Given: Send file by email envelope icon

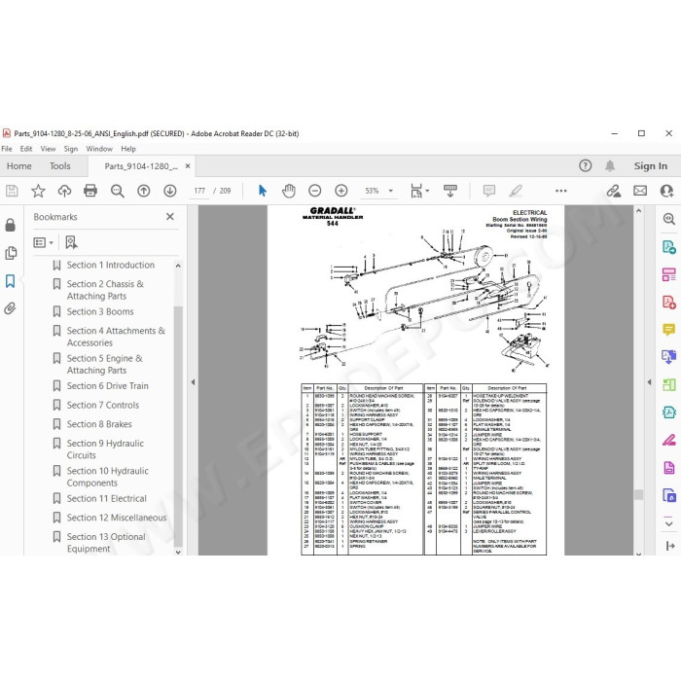Looking at the screenshot, I should pos(640,191).
